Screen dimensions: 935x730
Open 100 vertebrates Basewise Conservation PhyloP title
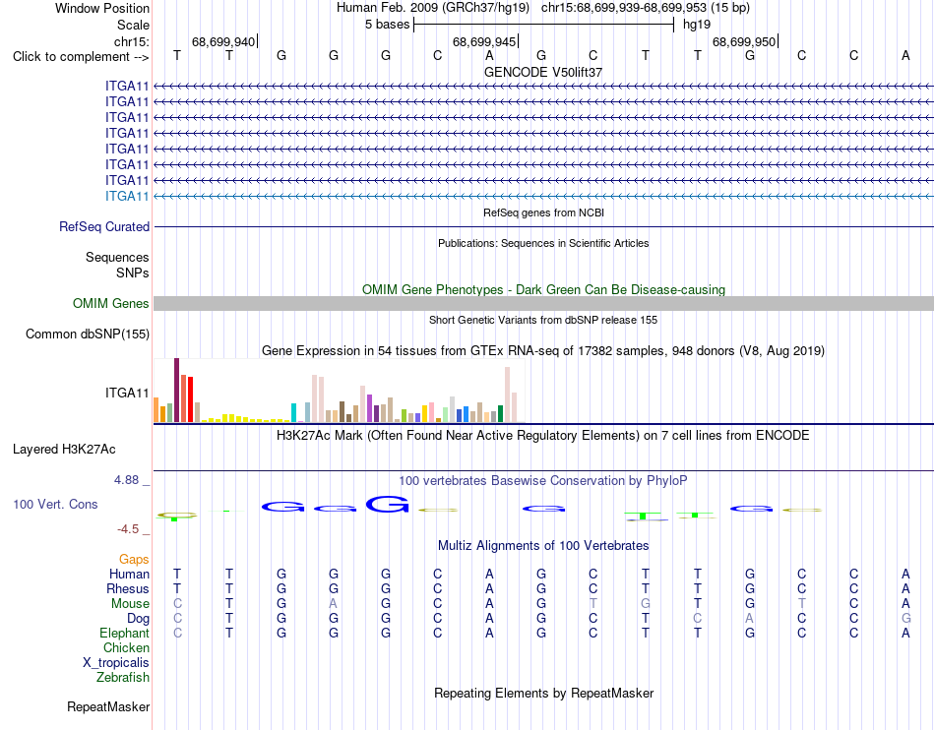pyautogui.click(x=543, y=481)
